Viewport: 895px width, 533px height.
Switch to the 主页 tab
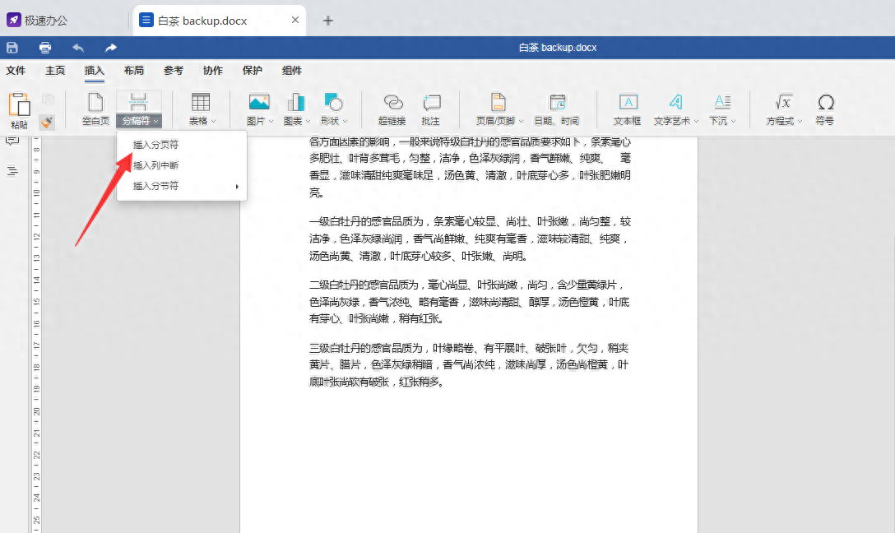[x=55, y=71]
